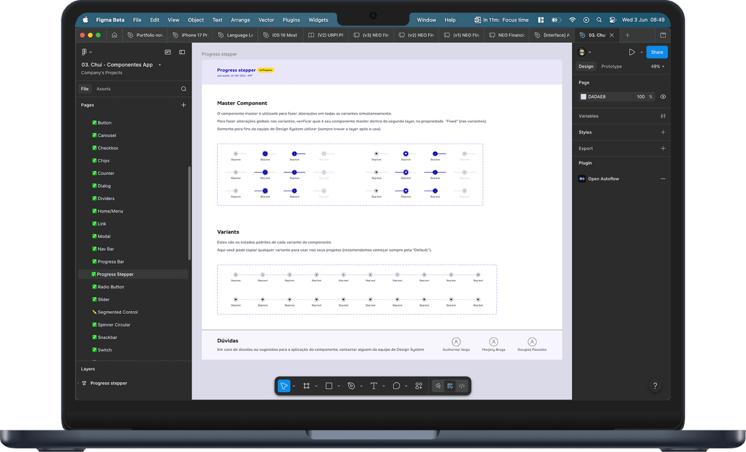Click the pages list scrollbar

pos(189,213)
